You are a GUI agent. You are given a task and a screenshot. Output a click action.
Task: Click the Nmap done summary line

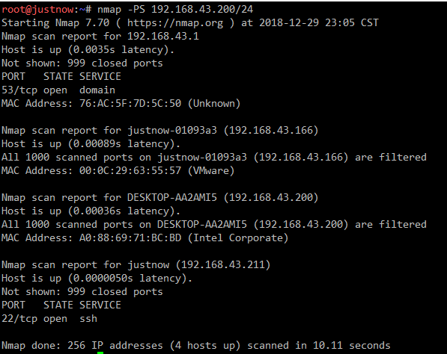tap(196, 346)
